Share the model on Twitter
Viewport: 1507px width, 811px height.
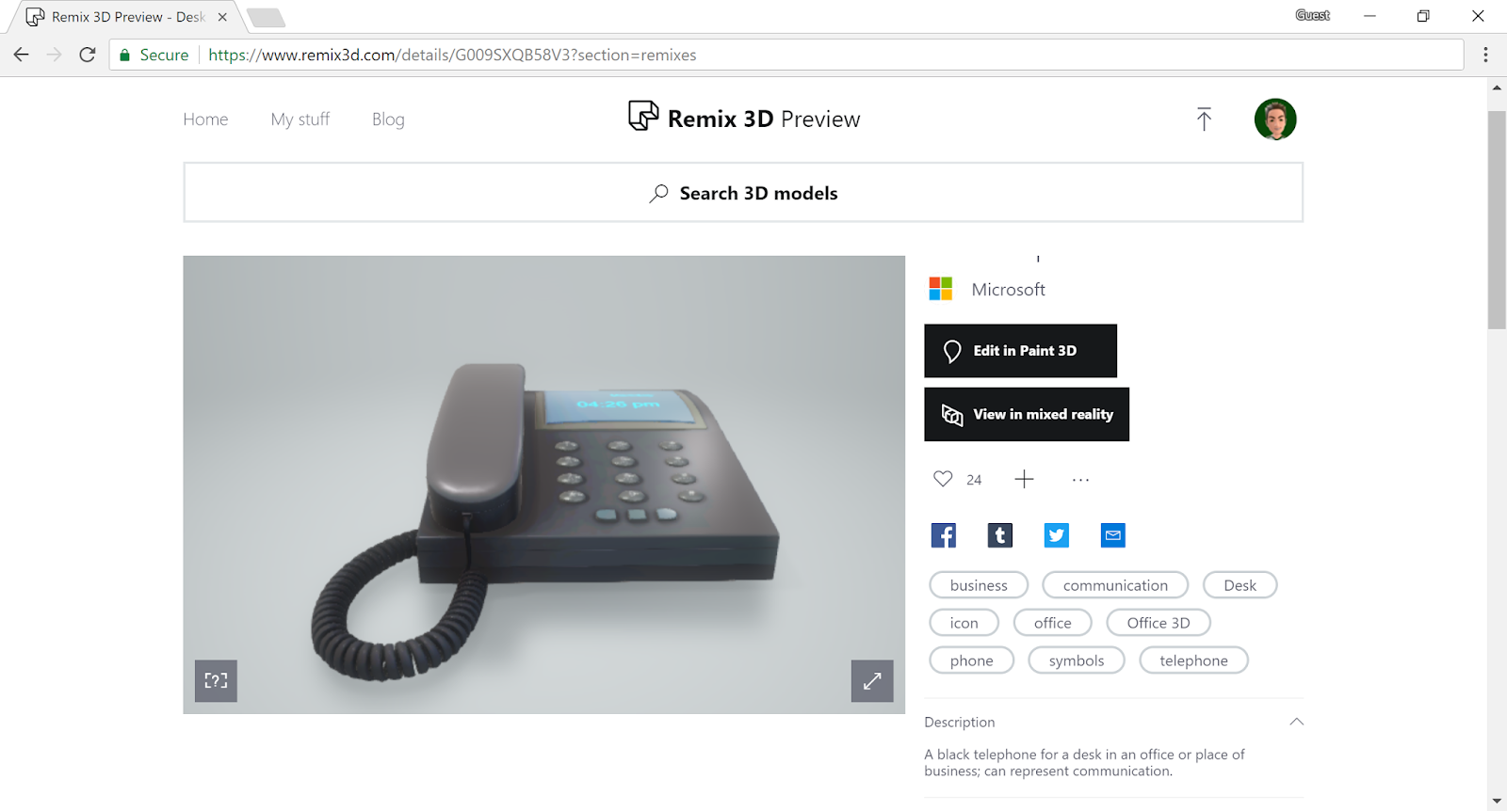[x=1056, y=535]
